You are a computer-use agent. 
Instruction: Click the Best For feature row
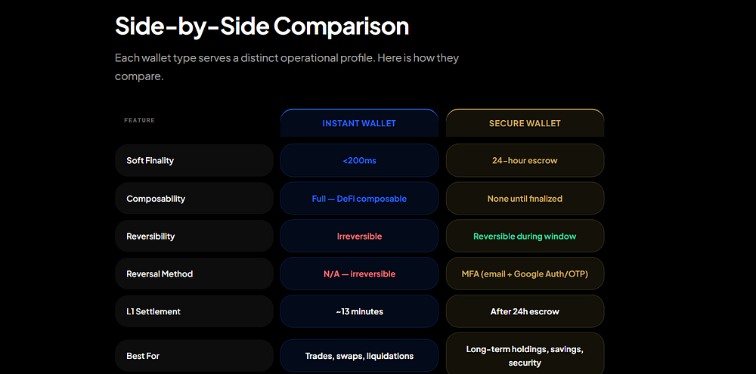pyautogui.click(x=194, y=355)
